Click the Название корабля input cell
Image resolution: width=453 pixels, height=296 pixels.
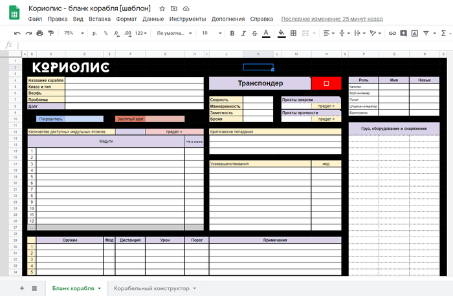coord(134,81)
